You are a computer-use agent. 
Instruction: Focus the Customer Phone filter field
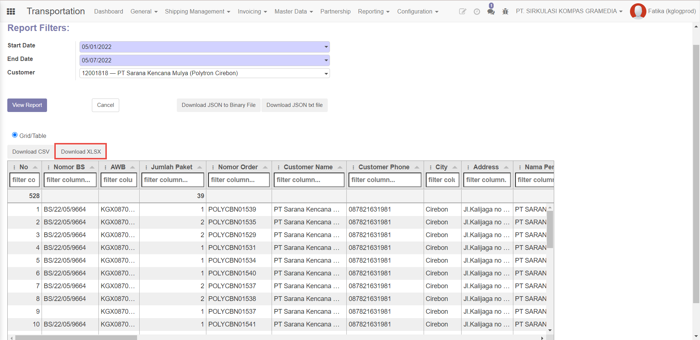(x=385, y=180)
